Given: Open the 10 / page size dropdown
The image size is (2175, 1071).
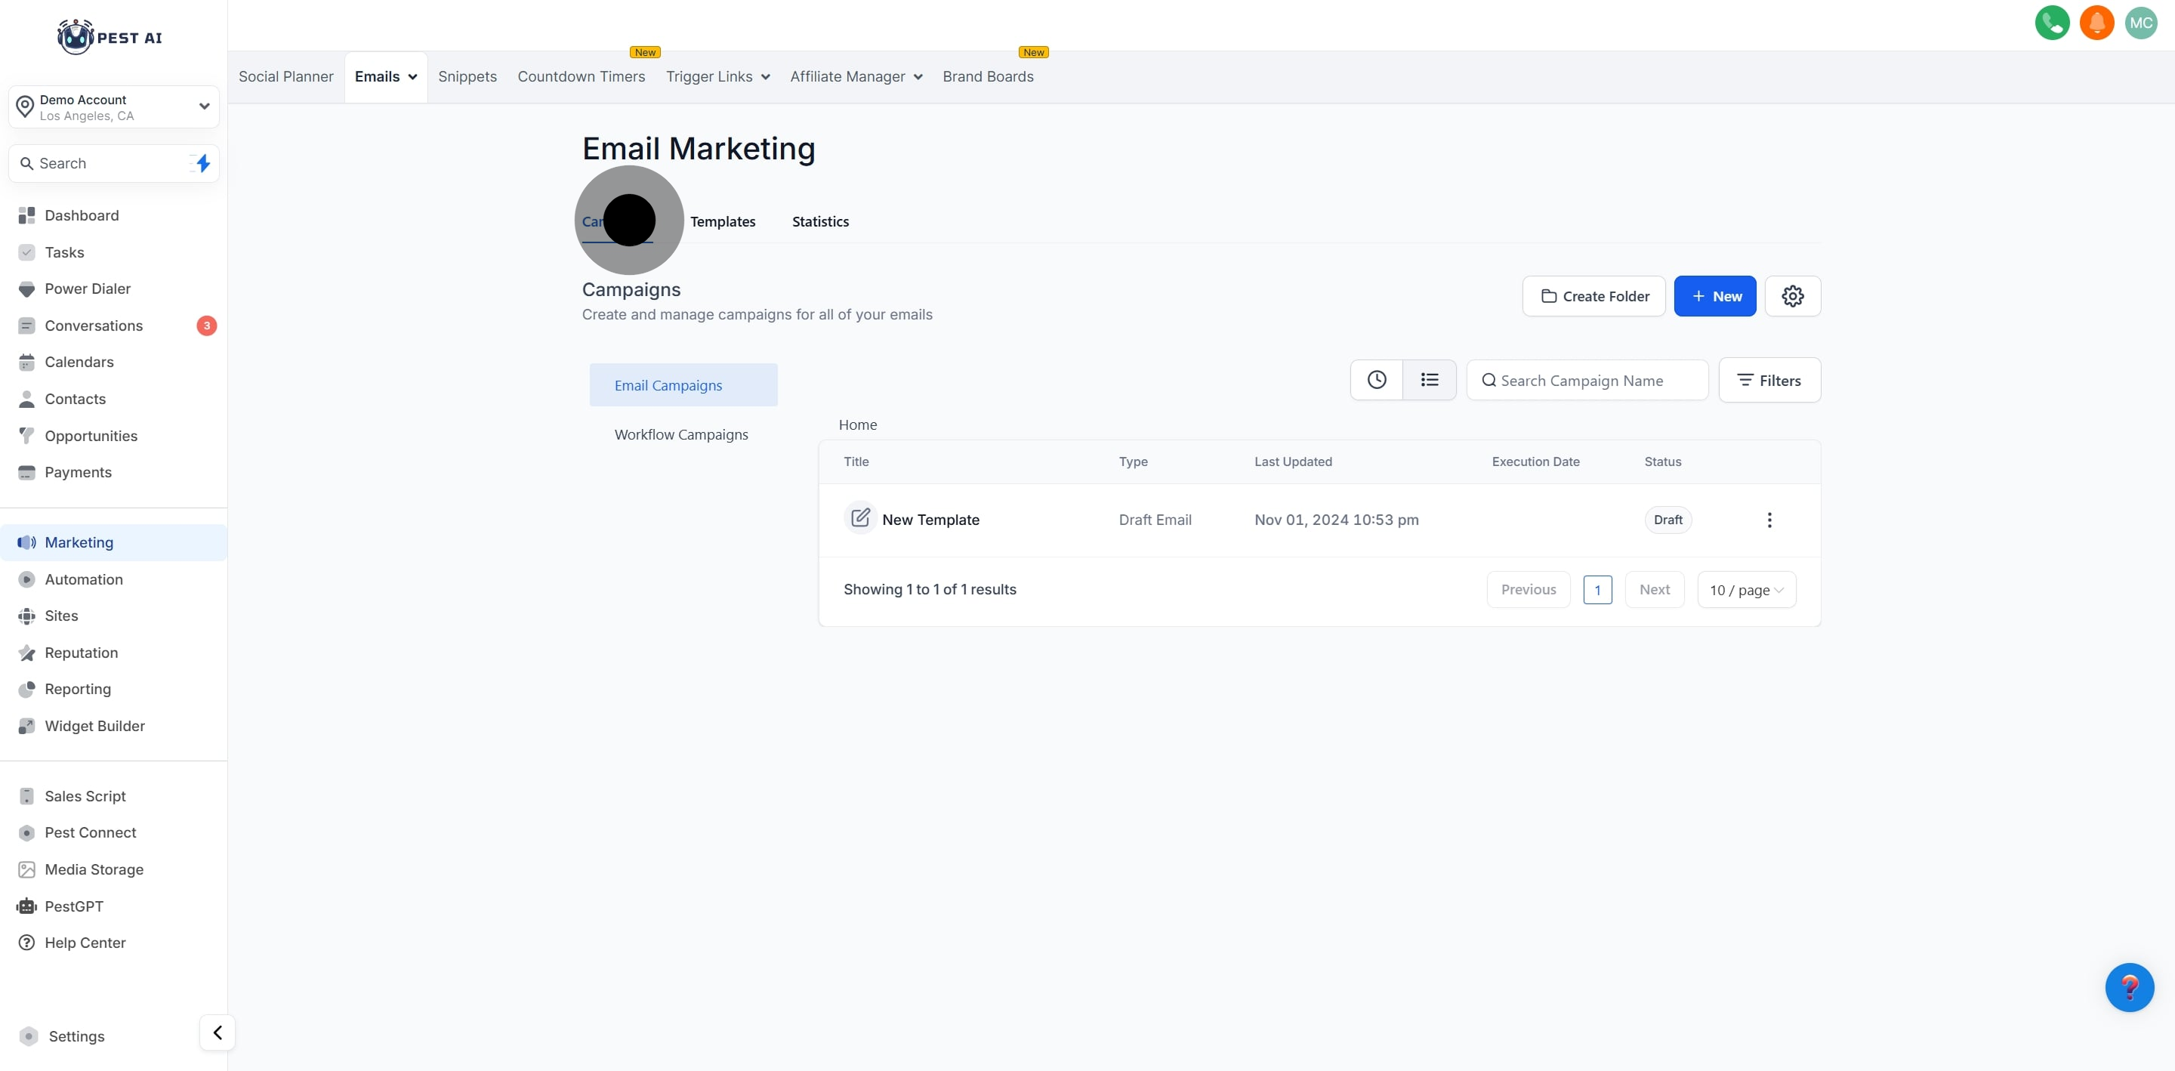Looking at the screenshot, I should pyautogui.click(x=1746, y=591).
